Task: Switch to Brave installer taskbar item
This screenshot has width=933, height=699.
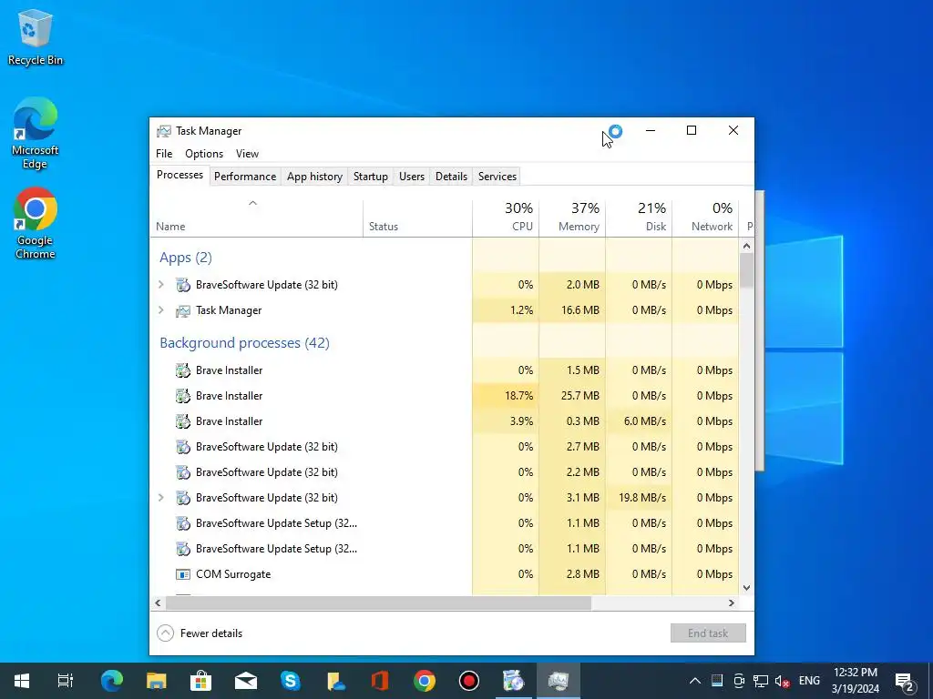Action: pyautogui.click(x=514, y=681)
